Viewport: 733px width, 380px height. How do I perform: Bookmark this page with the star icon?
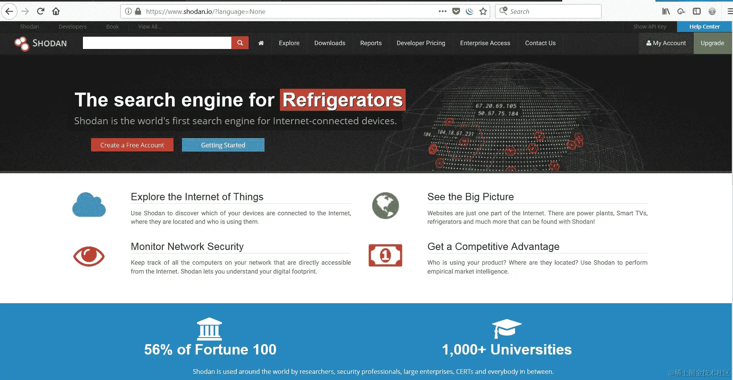[x=483, y=12]
